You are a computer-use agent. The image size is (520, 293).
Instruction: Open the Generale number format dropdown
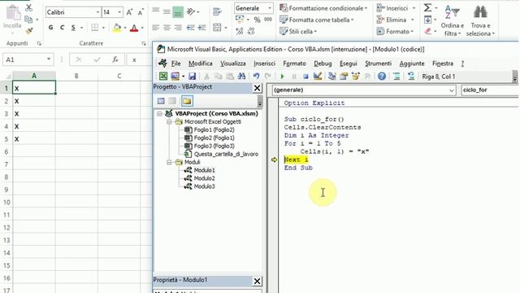tap(270, 8)
